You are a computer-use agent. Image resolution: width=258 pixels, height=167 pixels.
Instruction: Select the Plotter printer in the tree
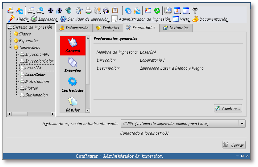[31, 88]
